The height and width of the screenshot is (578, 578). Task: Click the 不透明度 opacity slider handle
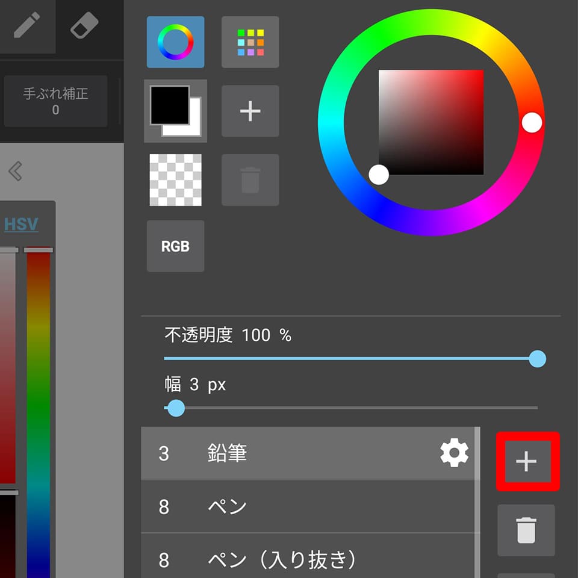point(538,359)
